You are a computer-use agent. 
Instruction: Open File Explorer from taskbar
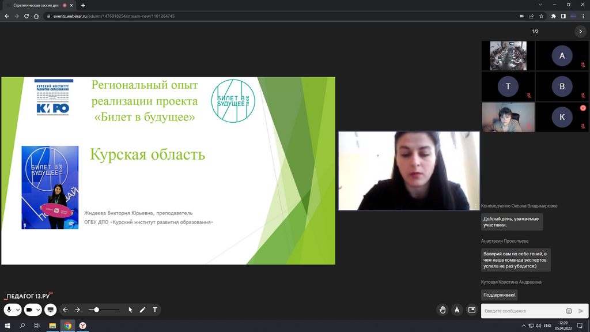[x=52, y=326]
